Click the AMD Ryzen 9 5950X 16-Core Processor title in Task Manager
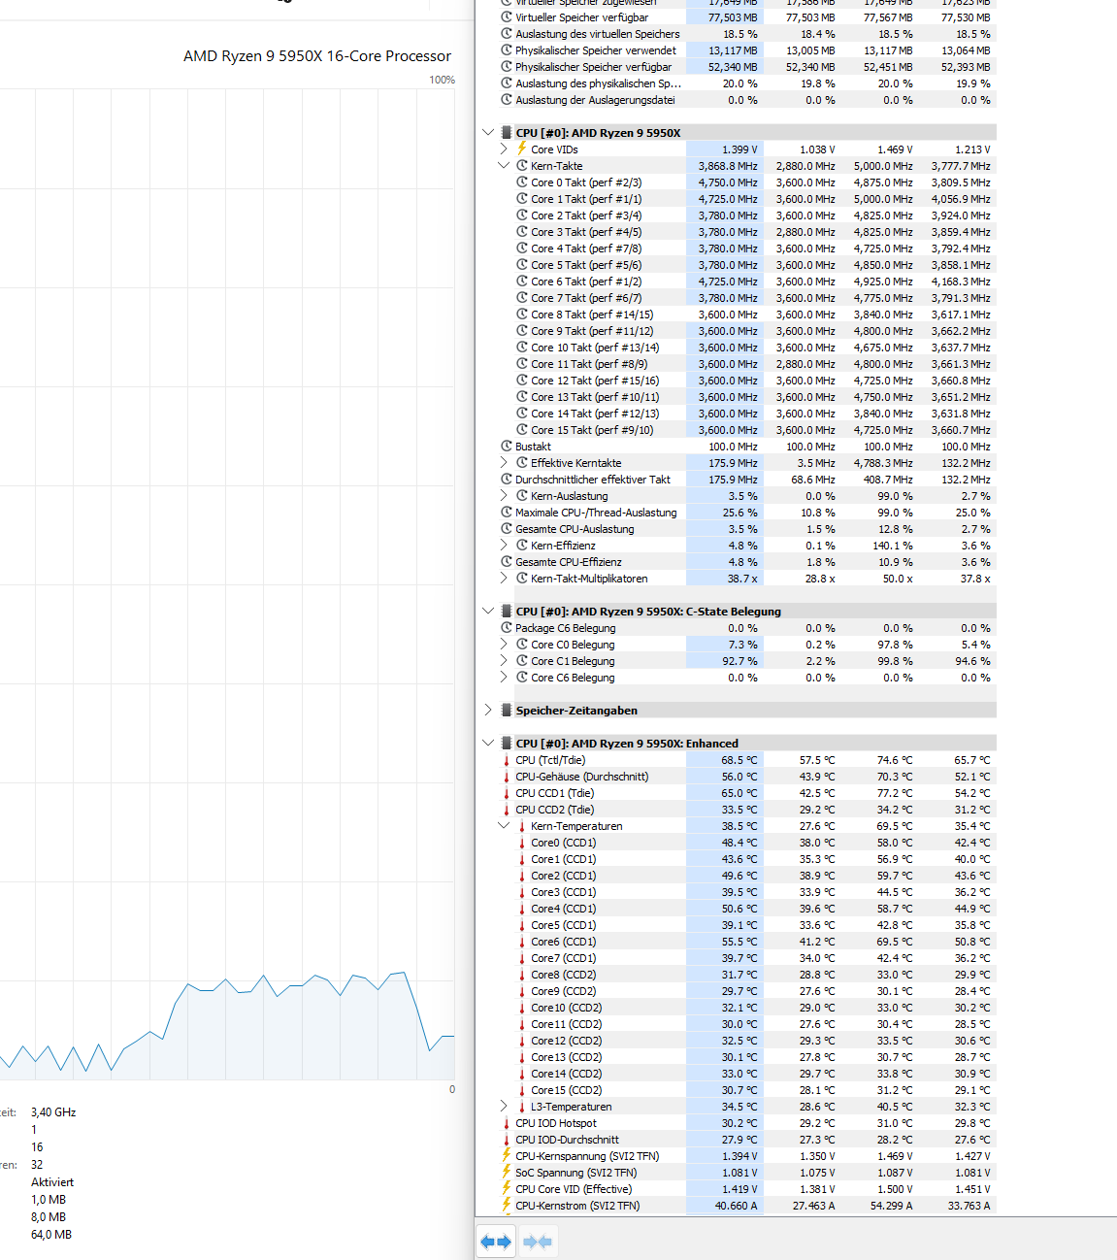1117x1260 pixels. pos(317,56)
